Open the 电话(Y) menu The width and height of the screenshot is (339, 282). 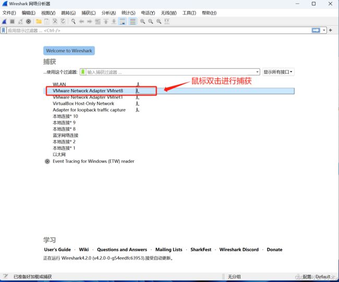point(148,13)
